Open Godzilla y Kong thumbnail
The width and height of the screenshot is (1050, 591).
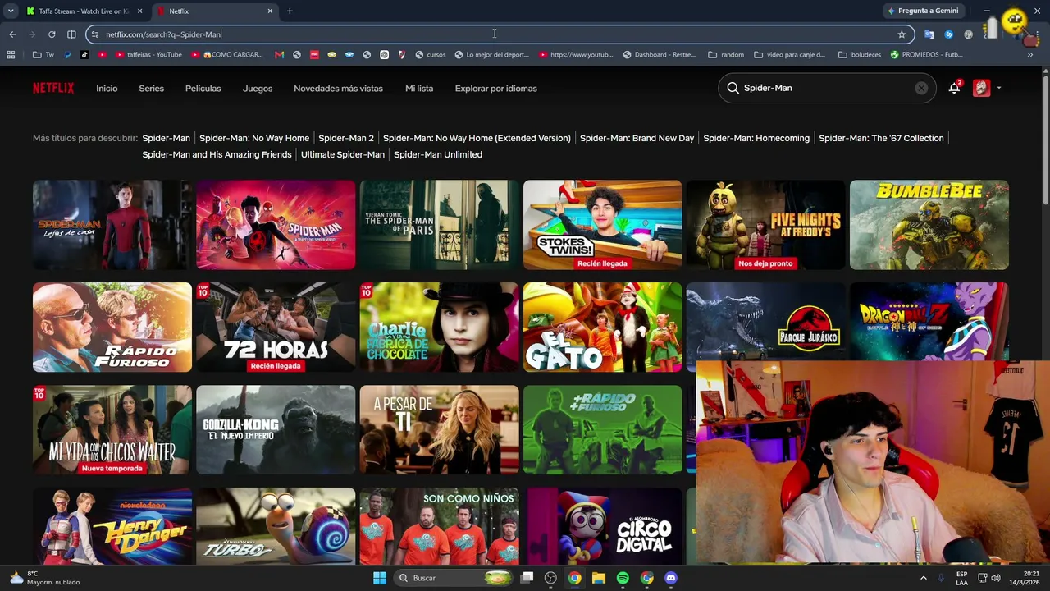click(x=276, y=430)
